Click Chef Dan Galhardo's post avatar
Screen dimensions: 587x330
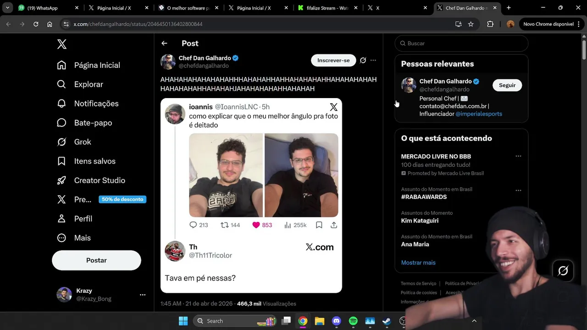(x=168, y=62)
